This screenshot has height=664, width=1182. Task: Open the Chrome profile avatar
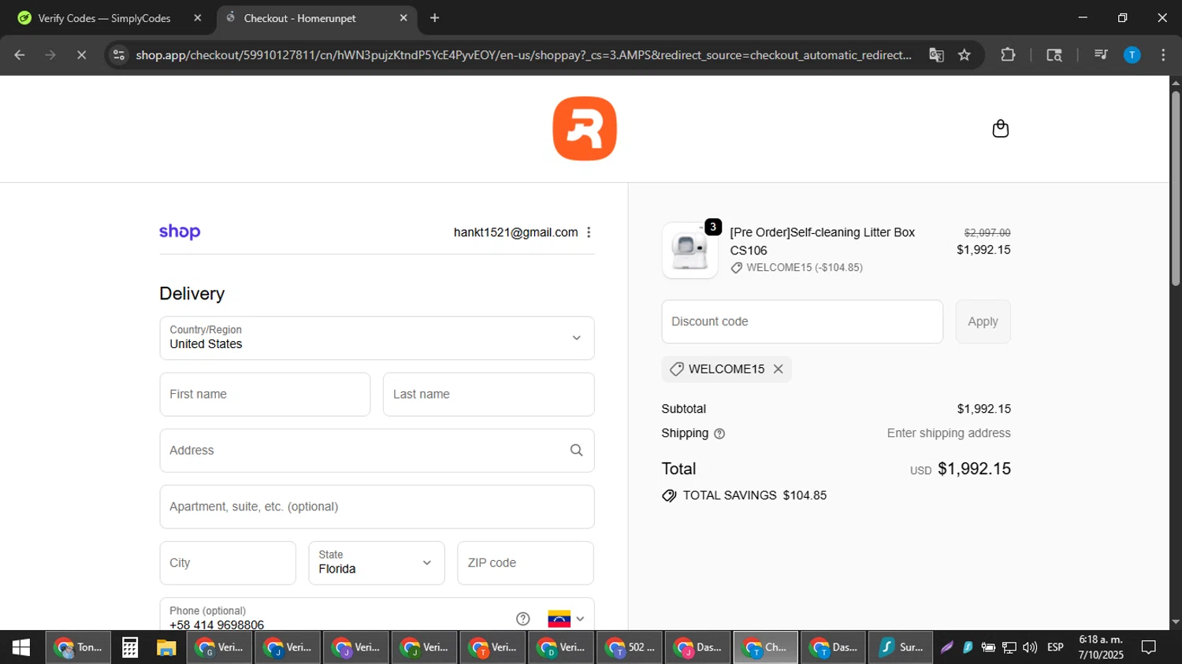click(x=1132, y=55)
